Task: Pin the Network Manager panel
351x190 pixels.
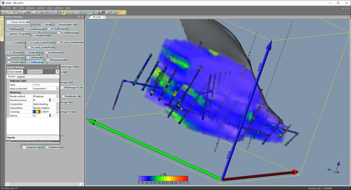Action: click(x=79, y=17)
